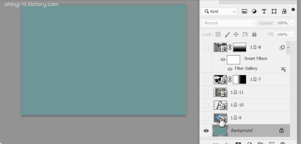Click the teal document canvas

pos(104,60)
